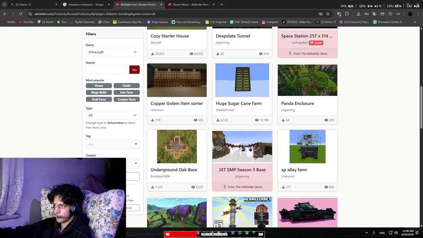
Task: Filter by the Mega Build tag
Action: (x=99, y=93)
